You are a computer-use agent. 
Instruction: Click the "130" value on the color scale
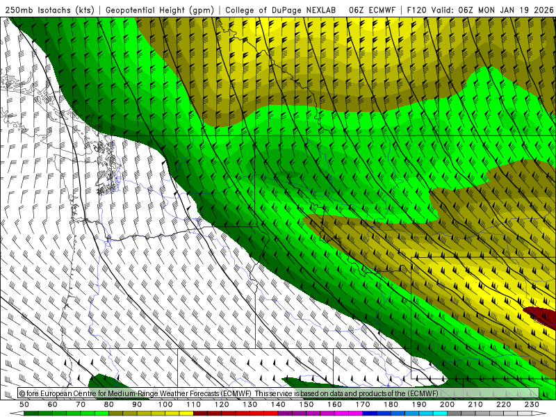250,404
